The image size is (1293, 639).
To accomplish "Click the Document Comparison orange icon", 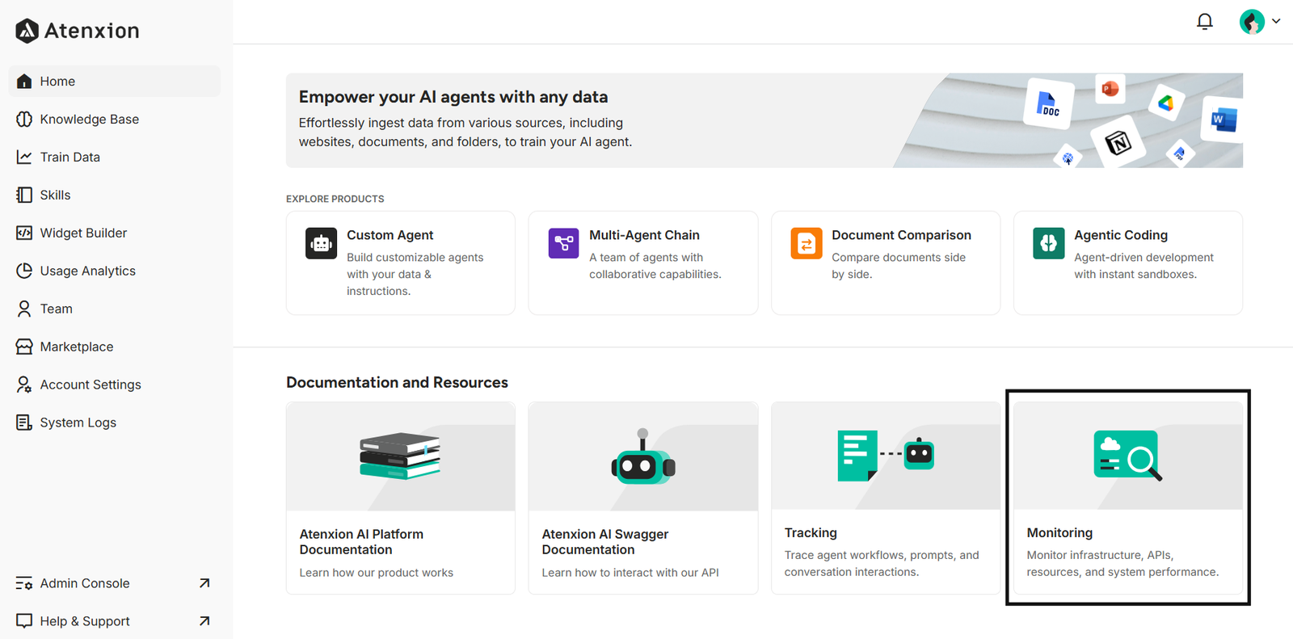I will click(x=806, y=243).
